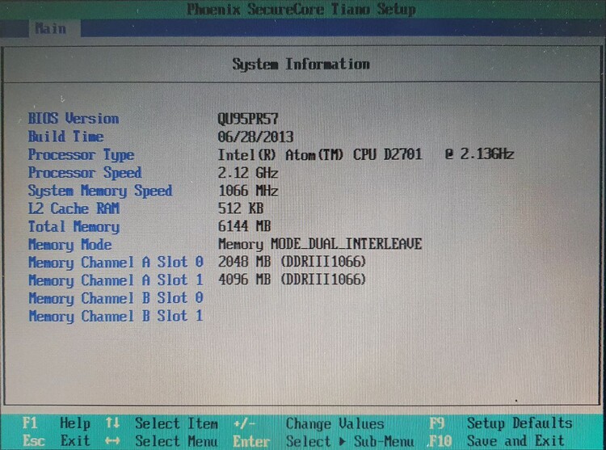
Task: Click Memory Channel B Slot 0 label
Action: click(116, 299)
